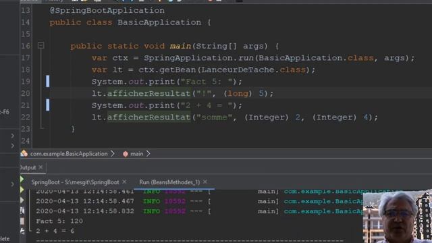Click the icon left of the 2 + 4 = 6 line
The height and width of the screenshot is (243, 432).
click(x=22, y=232)
